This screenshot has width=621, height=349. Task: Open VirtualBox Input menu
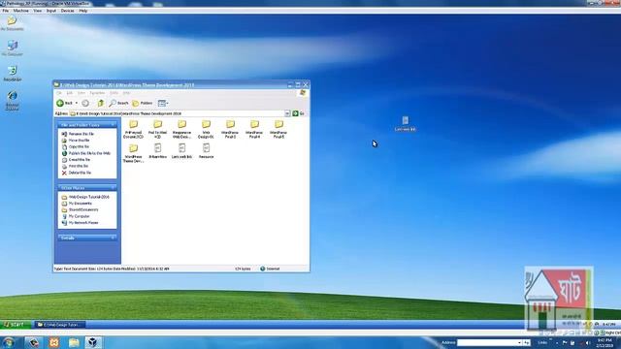point(51,11)
